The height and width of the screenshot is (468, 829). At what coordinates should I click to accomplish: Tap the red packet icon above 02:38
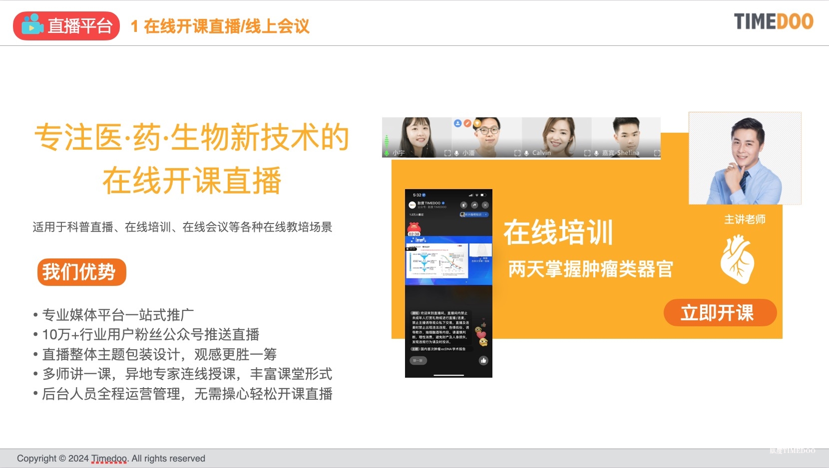coord(414,228)
